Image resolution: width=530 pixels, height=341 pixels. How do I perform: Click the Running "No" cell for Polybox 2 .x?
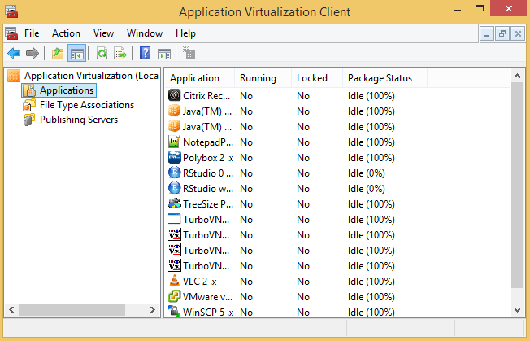point(246,158)
